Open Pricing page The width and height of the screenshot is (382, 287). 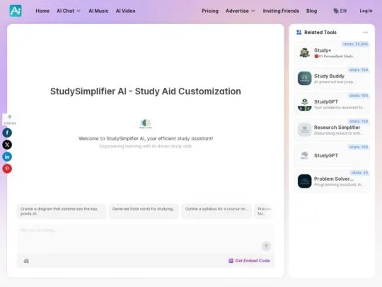point(210,11)
